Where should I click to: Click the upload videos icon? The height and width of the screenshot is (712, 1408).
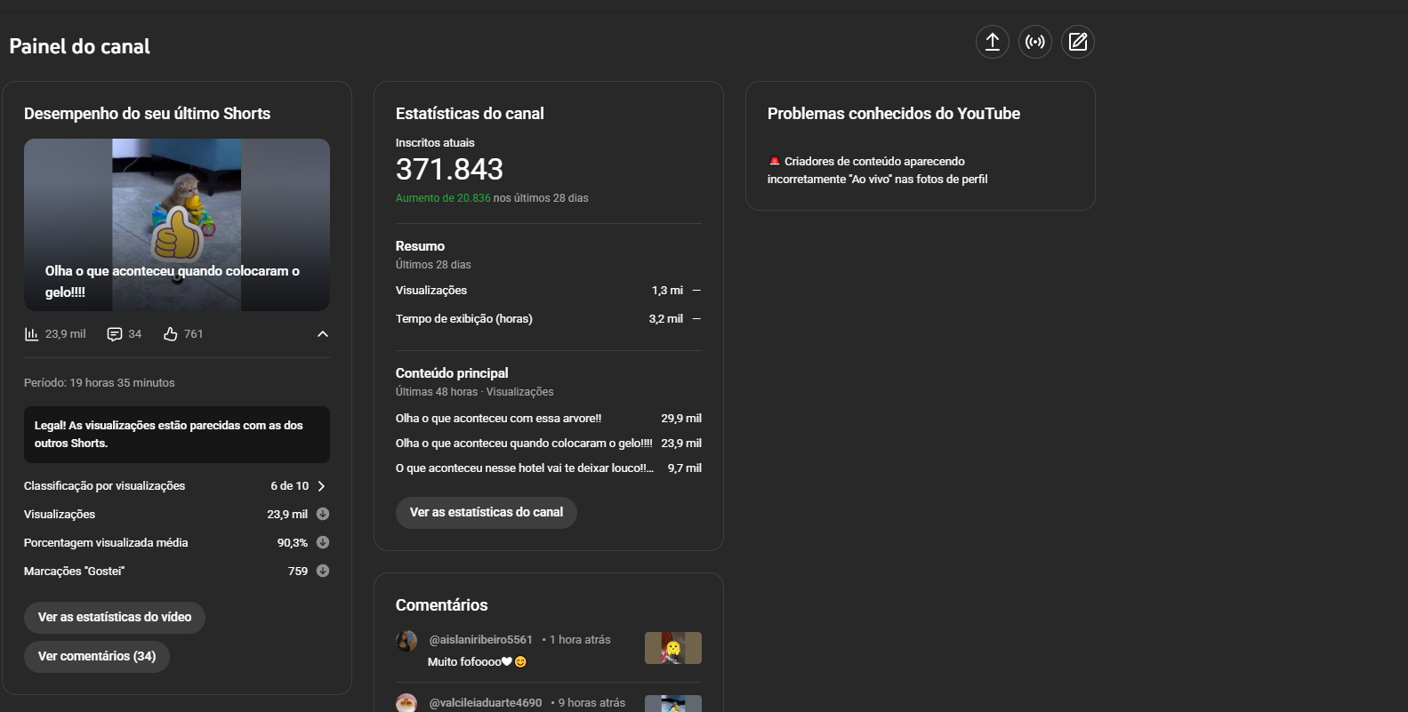tap(993, 42)
